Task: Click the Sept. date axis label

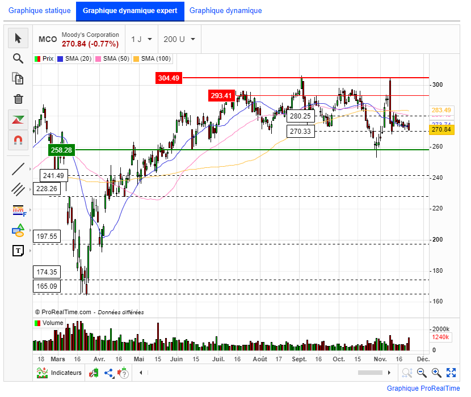Action: [299, 359]
